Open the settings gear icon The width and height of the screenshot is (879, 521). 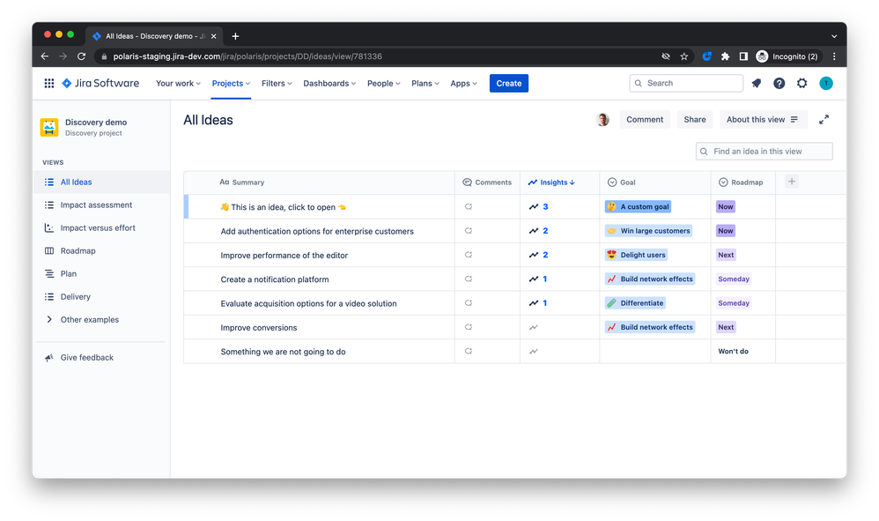coord(802,83)
